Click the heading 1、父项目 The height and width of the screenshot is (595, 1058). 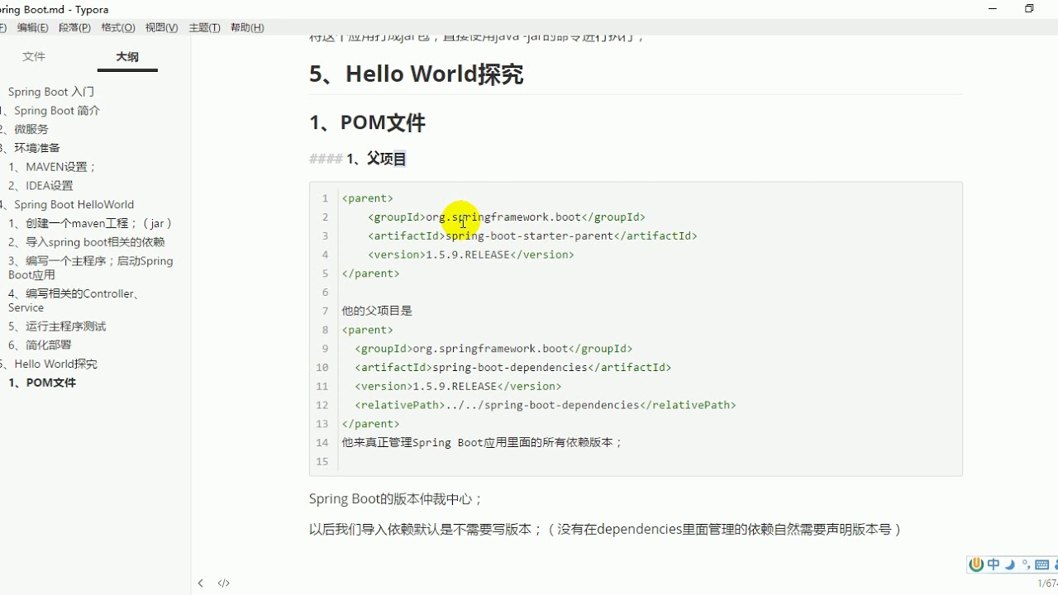pyautogui.click(x=376, y=159)
